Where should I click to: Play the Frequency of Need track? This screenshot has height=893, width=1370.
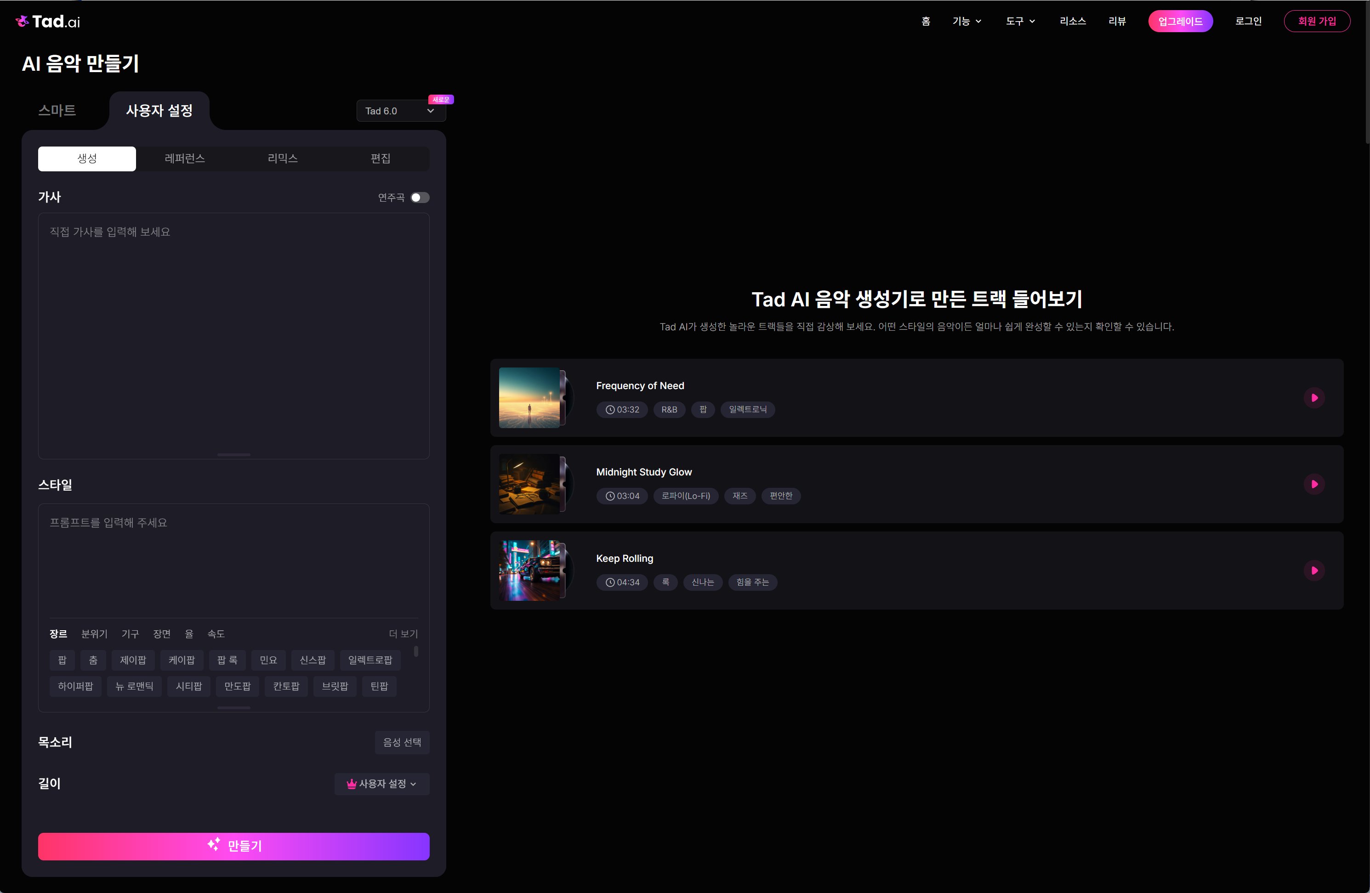pyautogui.click(x=1314, y=398)
